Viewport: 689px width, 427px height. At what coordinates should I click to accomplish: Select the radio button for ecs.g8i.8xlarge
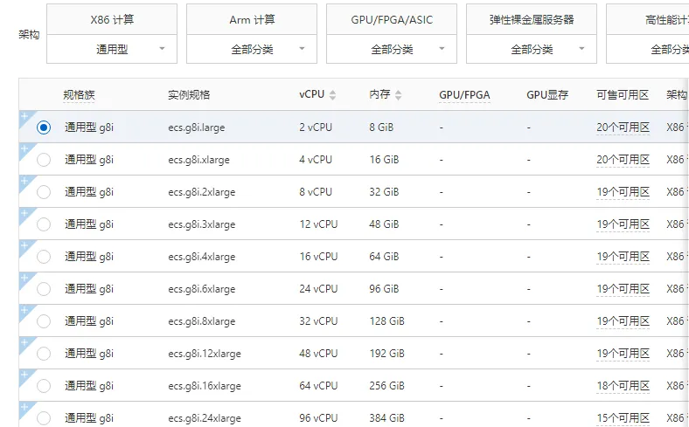click(x=44, y=321)
